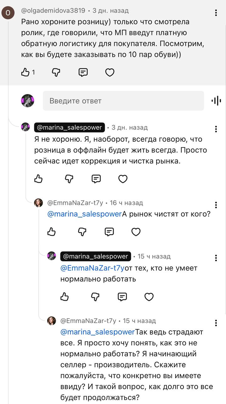226x404 pixels.
Task: Tap the voice input waveform icon
Action: tap(216, 101)
